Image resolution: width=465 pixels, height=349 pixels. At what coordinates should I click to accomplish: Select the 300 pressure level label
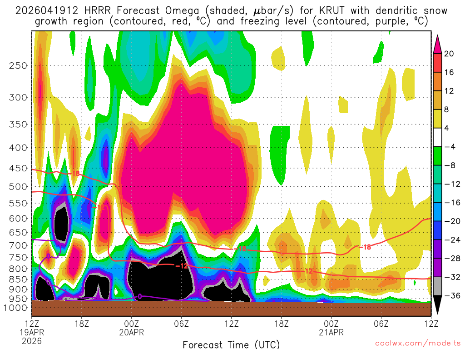[18, 97]
